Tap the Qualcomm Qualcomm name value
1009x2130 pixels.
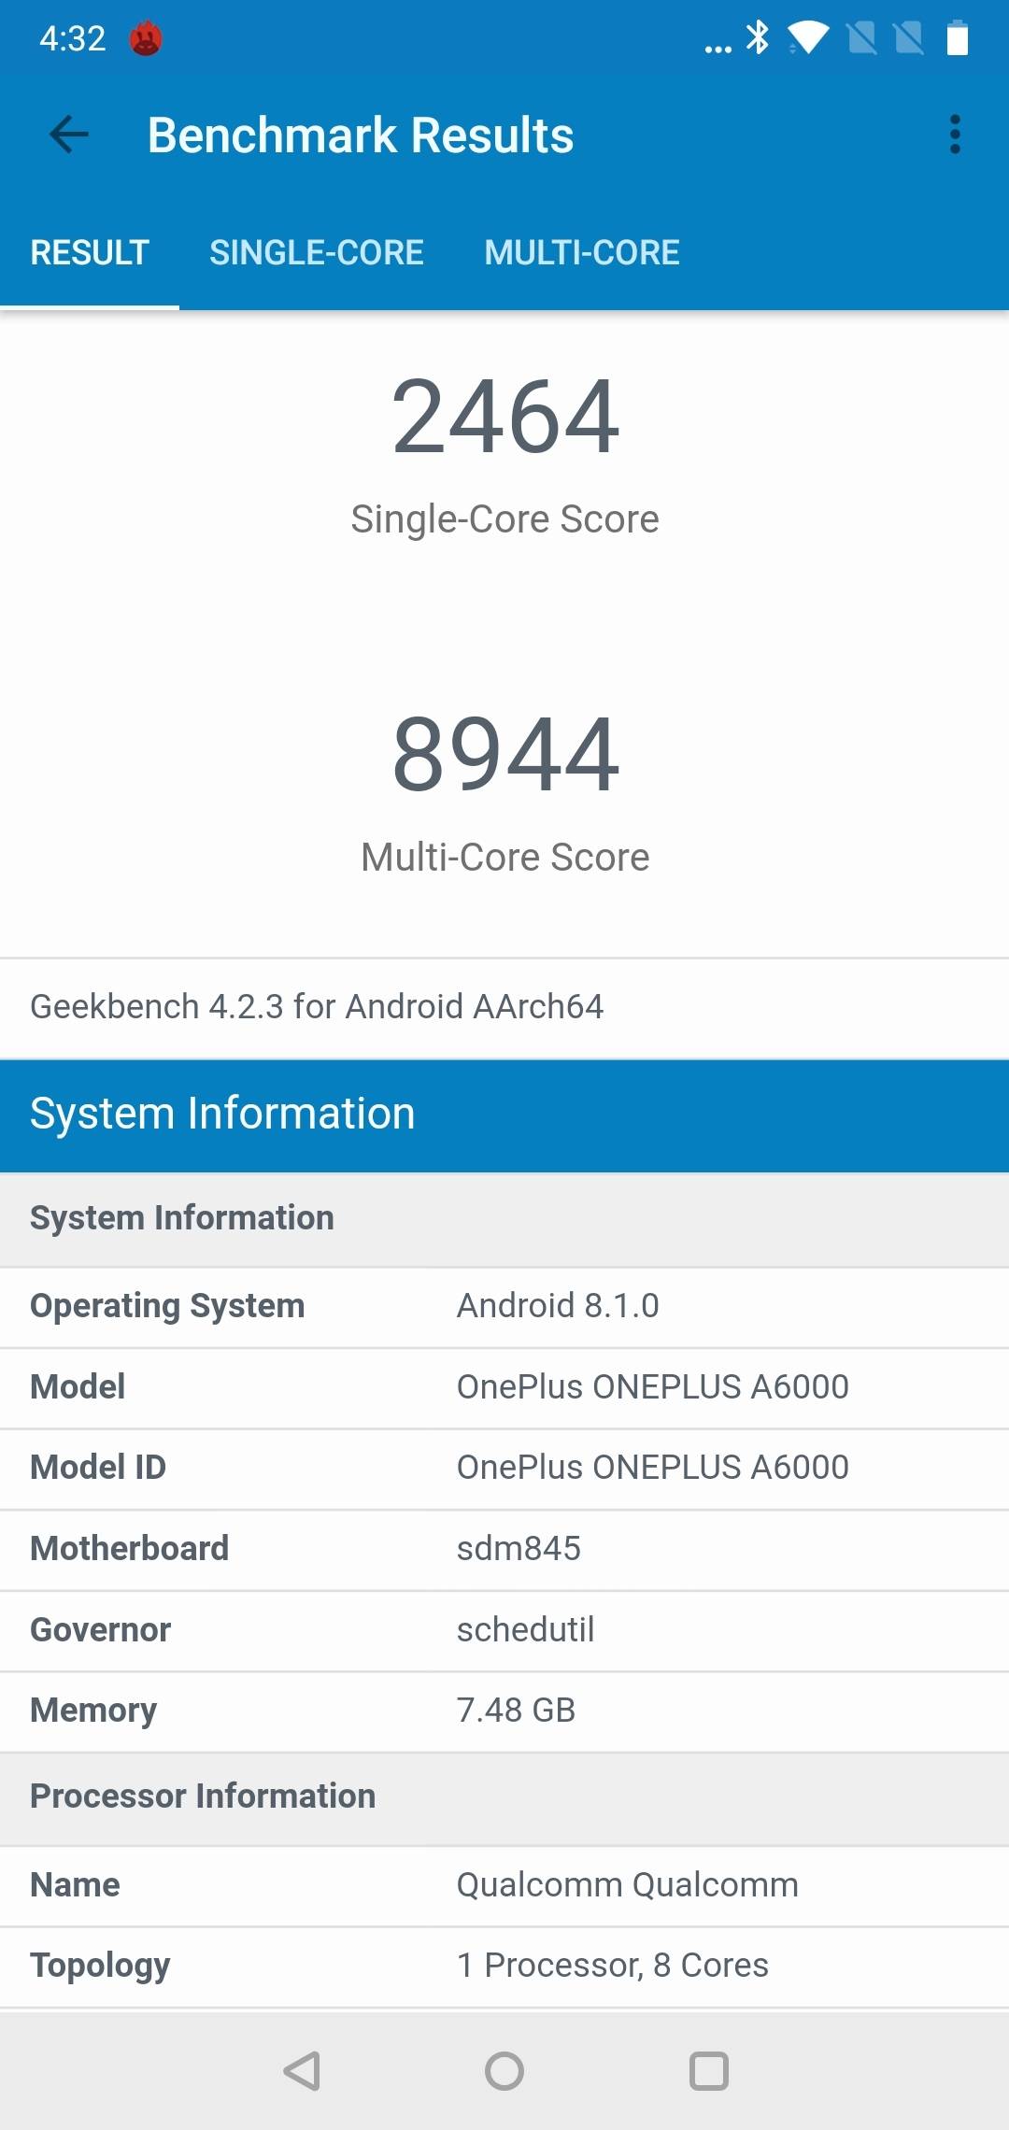click(627, 1885)
